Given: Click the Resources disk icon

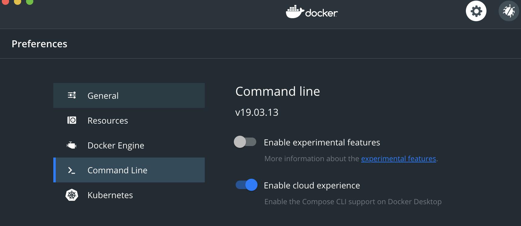Looking at the screenshot, I should click(72, 120).
